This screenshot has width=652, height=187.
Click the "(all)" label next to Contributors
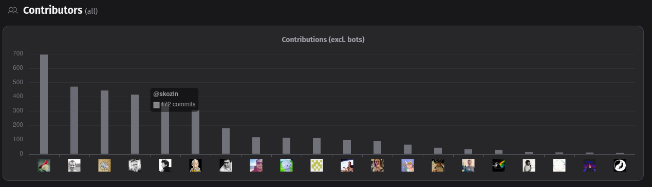tap(91, 11)
